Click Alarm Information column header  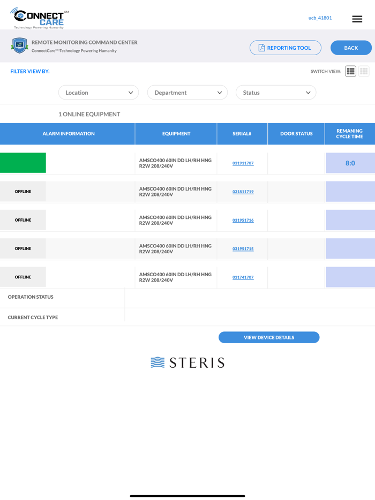pyautogui.click(x=67, y=134)
